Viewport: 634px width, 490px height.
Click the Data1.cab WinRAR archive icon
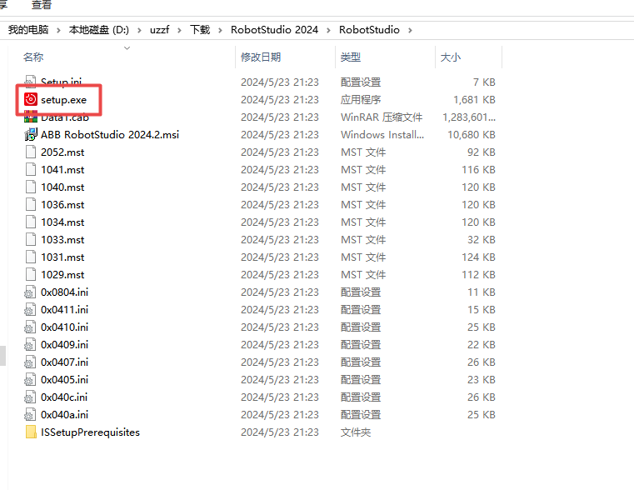pos(31,117)
